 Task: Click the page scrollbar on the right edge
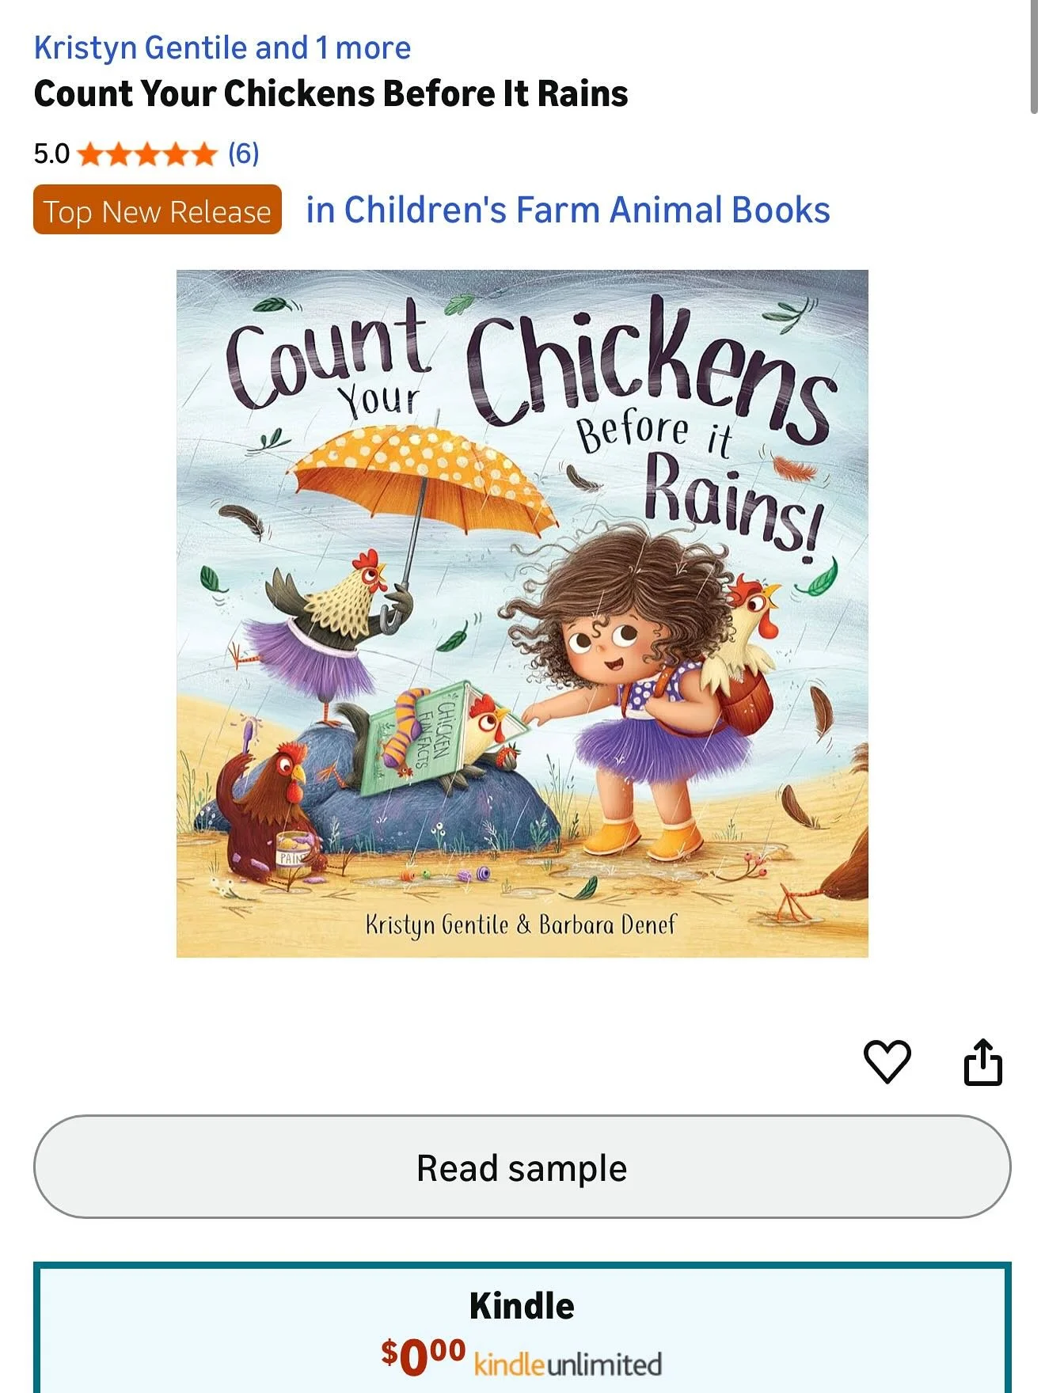click(1035, 57)
